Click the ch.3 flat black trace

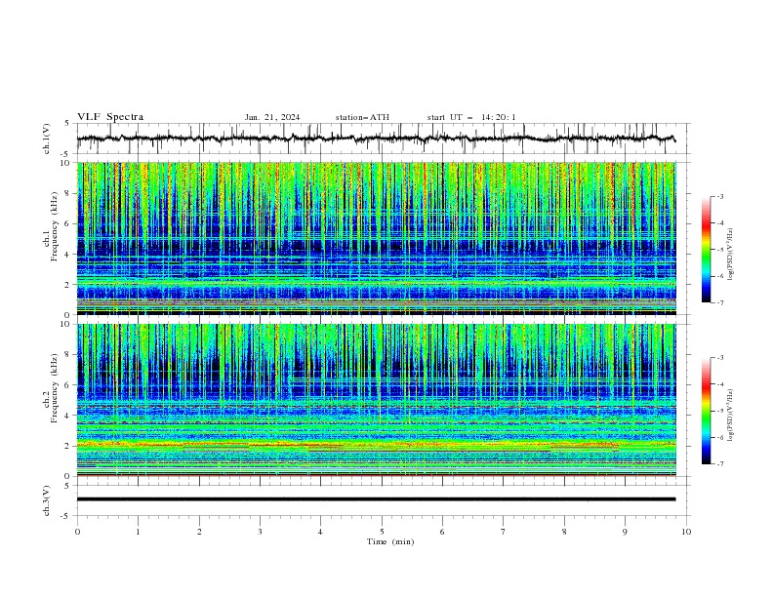[376, 499]
